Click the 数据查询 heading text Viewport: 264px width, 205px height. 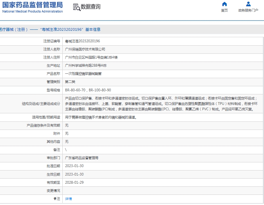[x=90, y=7]
